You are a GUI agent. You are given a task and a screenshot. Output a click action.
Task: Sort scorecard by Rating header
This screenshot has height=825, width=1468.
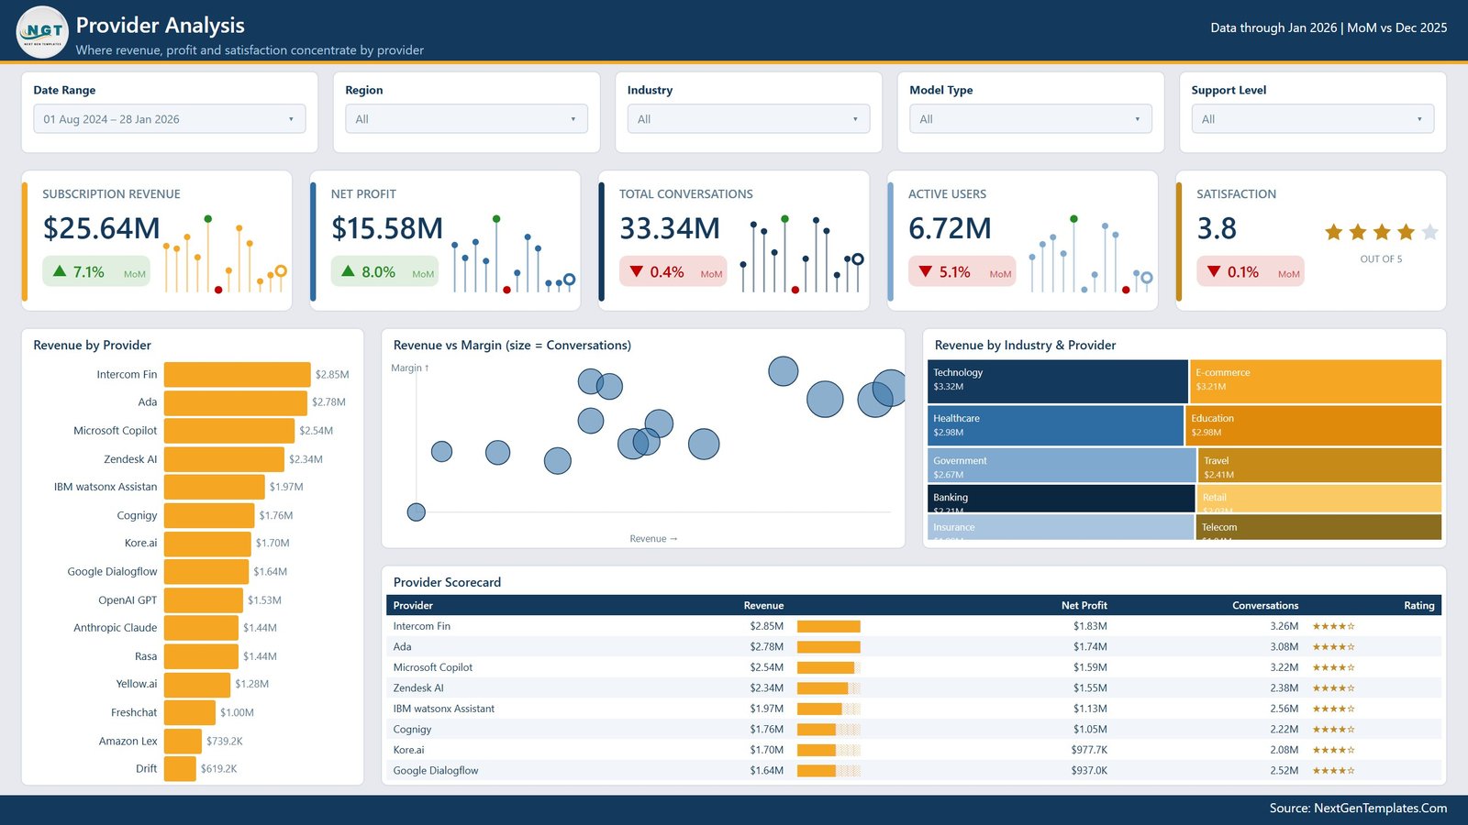click(1418, 605)
